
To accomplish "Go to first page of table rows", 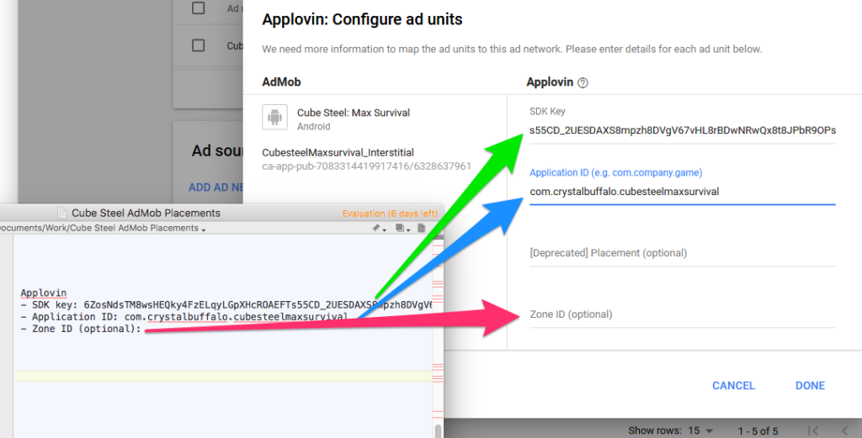I will (813, 431).
